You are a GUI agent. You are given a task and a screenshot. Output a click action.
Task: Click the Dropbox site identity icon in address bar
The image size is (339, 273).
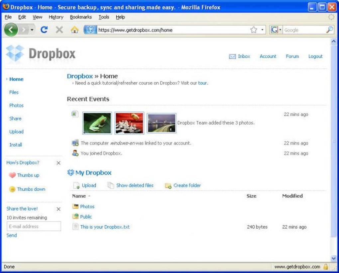pyautogui.click(x=90, y=30)
